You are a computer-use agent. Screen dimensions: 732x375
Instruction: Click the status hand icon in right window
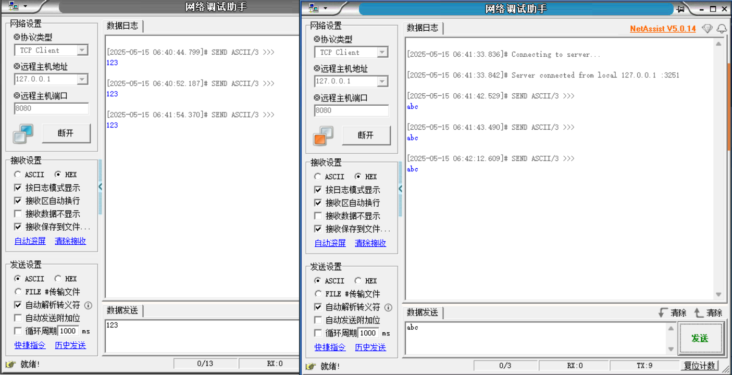tap(311, 366)
